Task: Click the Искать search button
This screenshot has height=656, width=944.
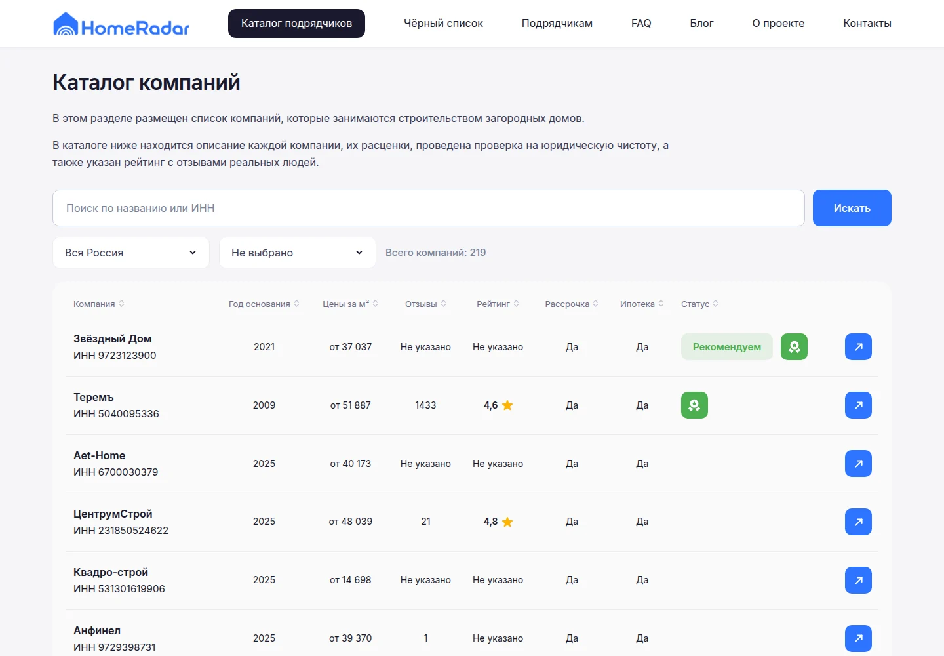Action: pos(852,208)
